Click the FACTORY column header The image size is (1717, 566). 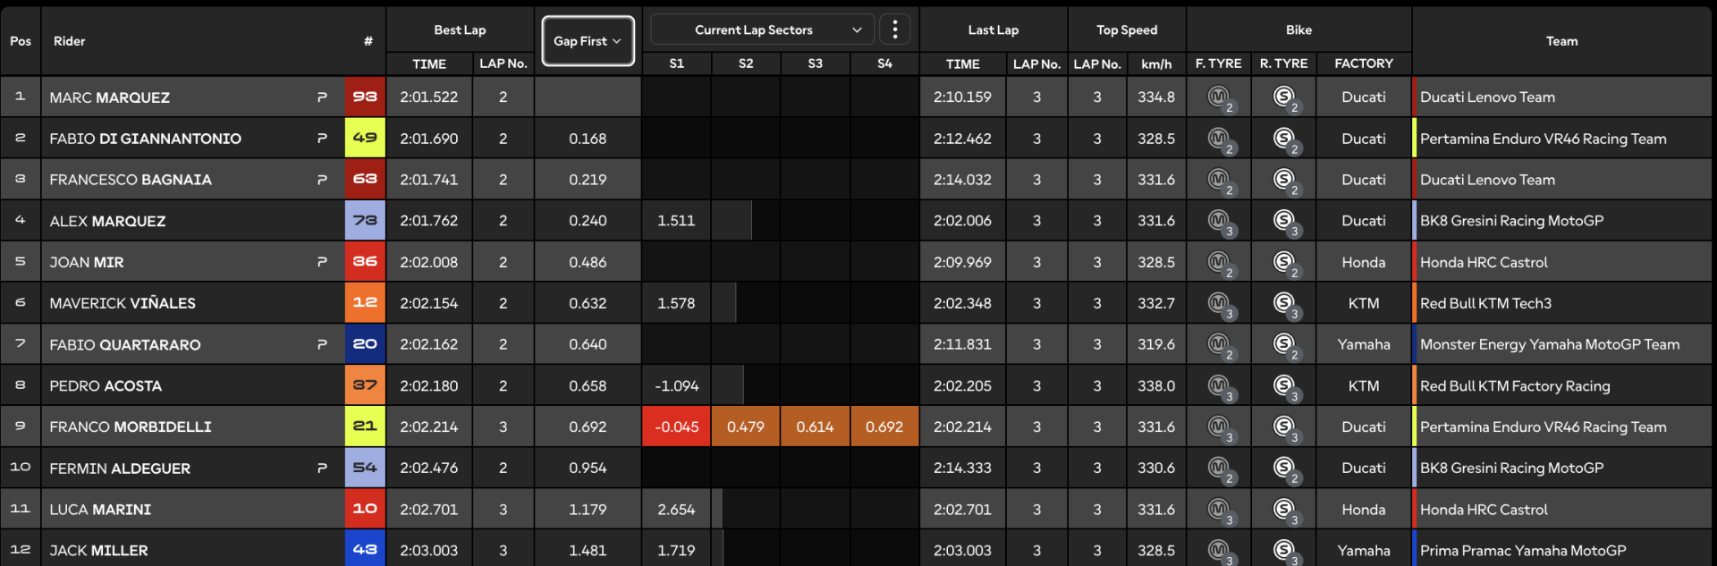[1364, 63]
